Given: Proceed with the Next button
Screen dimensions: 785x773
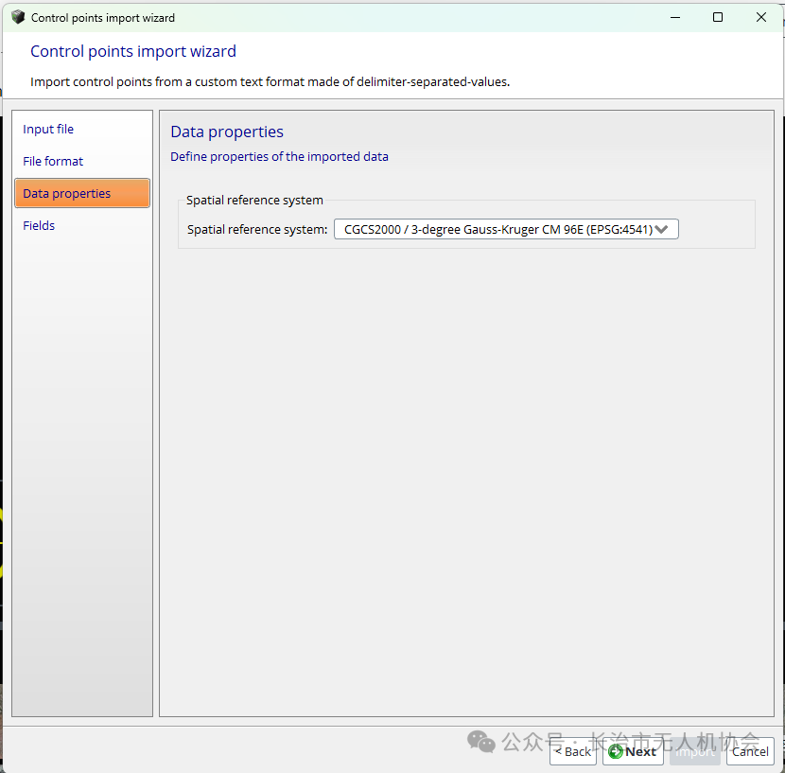Looking at the screenshot, I should tap(633, 751).
